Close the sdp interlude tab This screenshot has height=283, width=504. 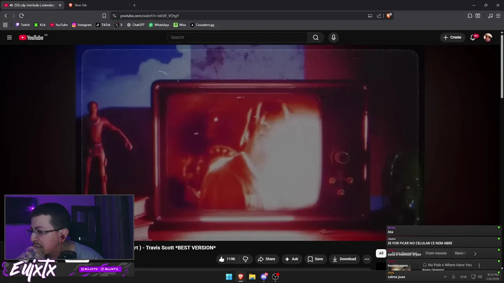tap(60, 5)
